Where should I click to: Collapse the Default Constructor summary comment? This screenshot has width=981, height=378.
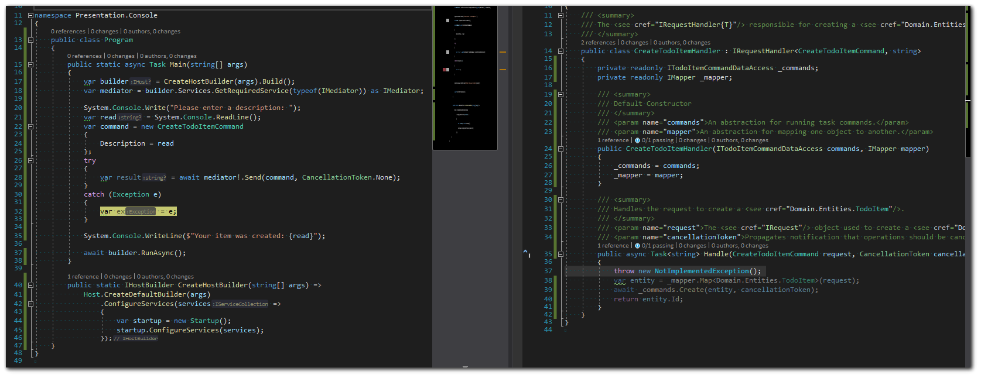click(560, 94)
